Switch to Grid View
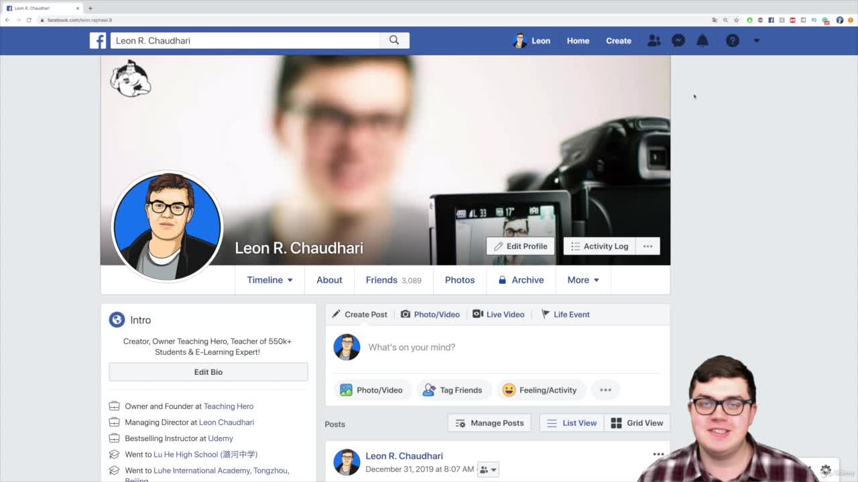 637,423
